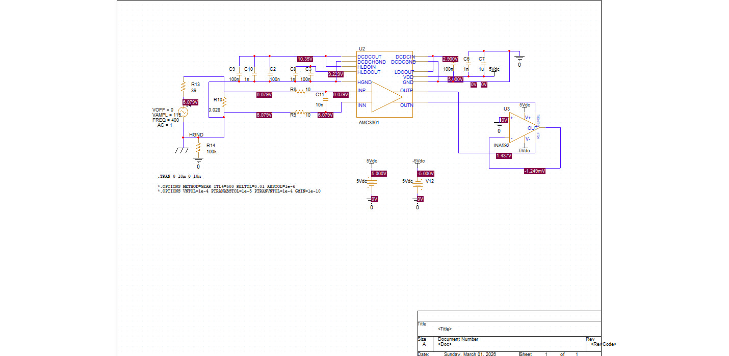Click the ground symbol below R14

pyautogui.click(x=198, y=160)
